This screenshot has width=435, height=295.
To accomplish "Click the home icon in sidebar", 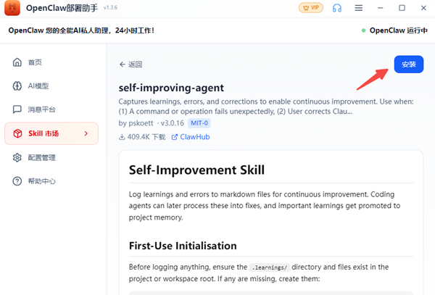I will [17, 62].
